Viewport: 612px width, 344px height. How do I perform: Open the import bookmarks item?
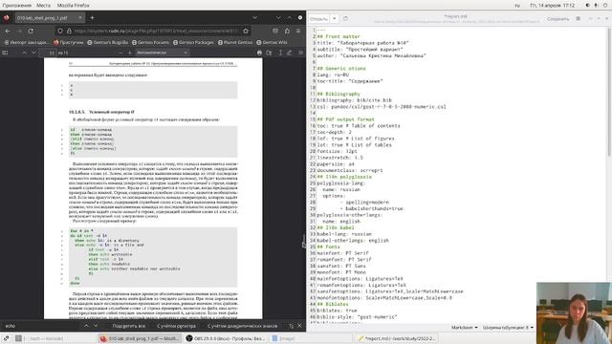point(27,42)
